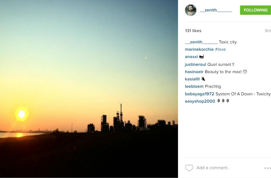Open the __zenith_______ profile picture
The height and width of the screenshot is (178, 271).
pyautogui.click(x=191, y=10)
